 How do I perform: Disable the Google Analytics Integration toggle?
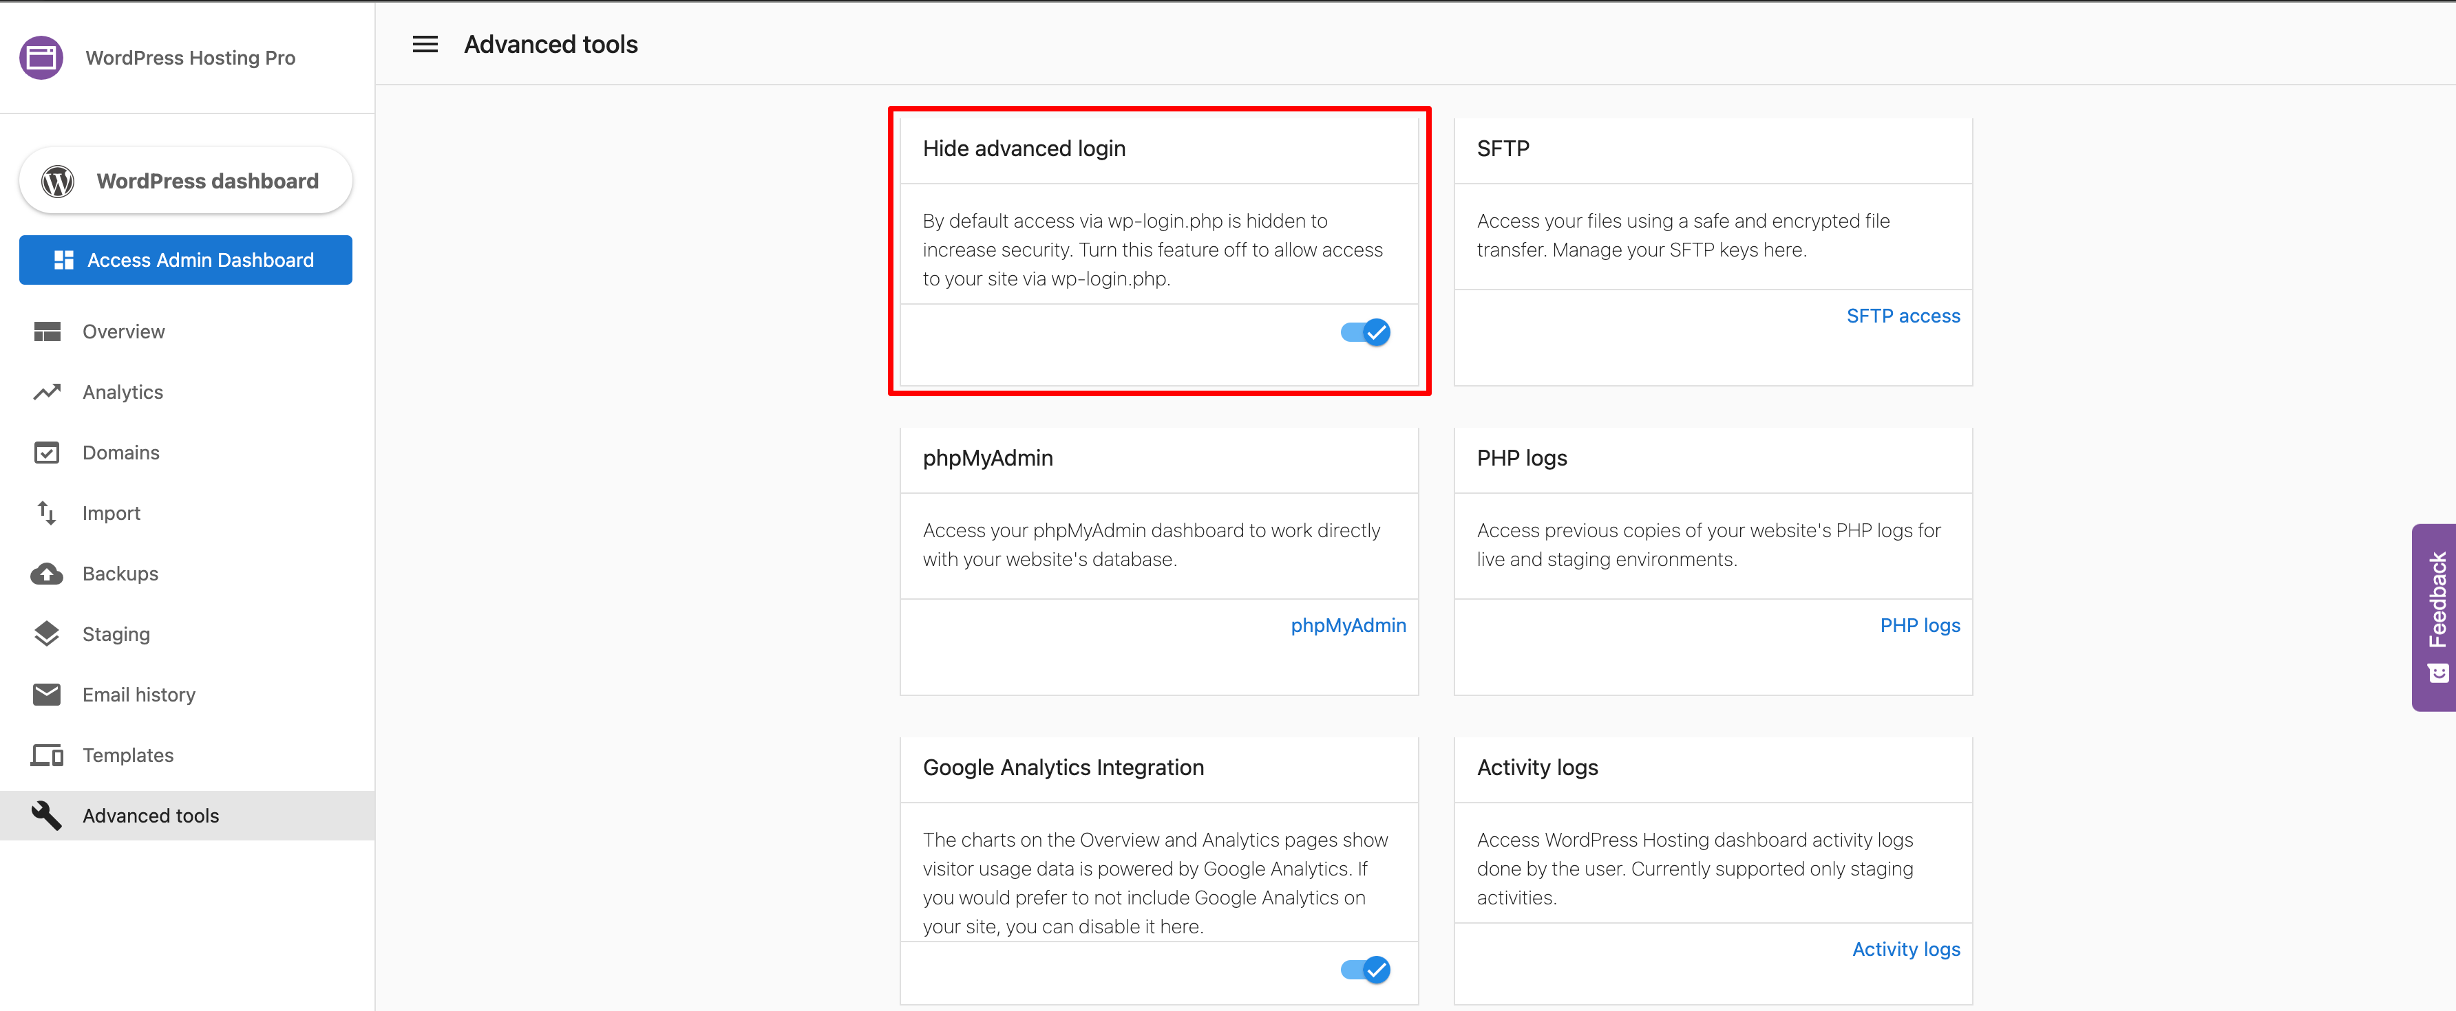click(x=1365, y=970)
